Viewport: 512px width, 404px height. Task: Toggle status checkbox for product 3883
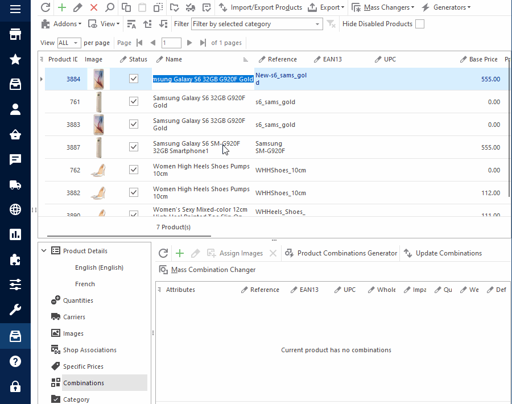[x=134, y=124]
